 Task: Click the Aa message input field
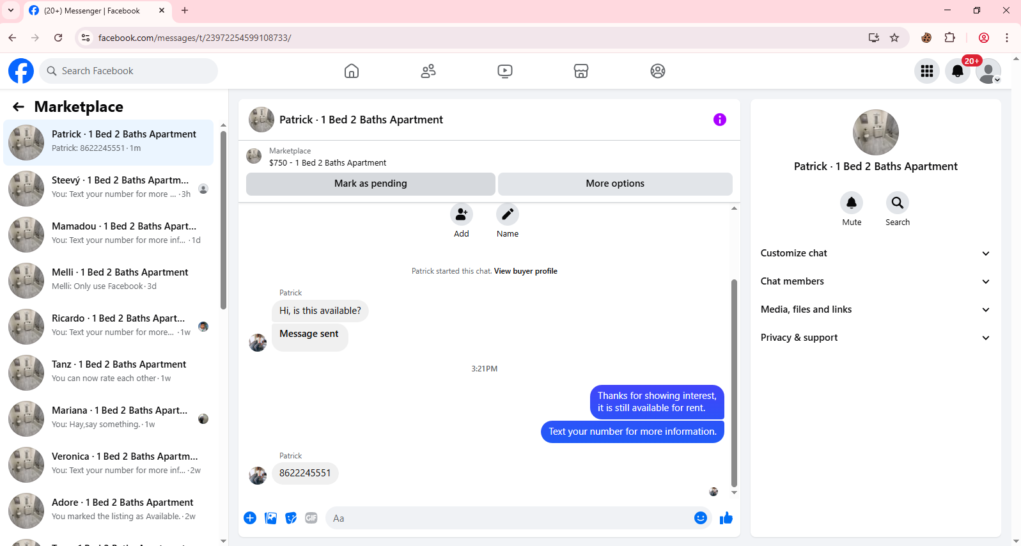tap(509, 518)
